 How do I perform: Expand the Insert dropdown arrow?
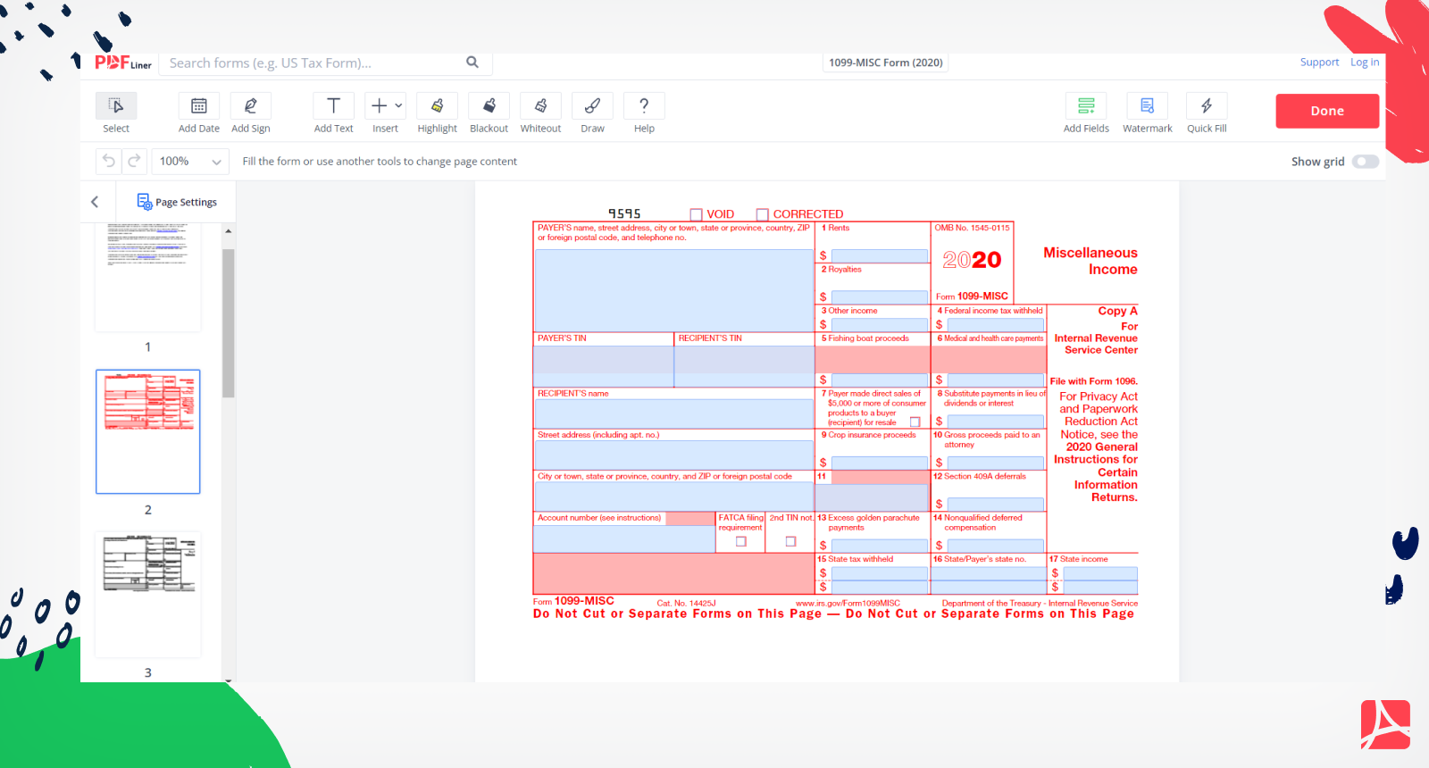pos(398,105)
